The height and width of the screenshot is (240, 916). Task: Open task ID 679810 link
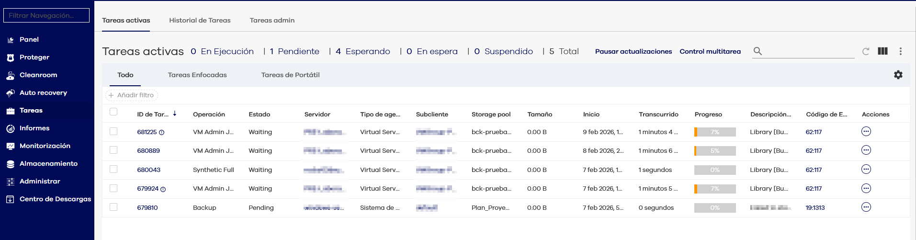coord(147,207)
